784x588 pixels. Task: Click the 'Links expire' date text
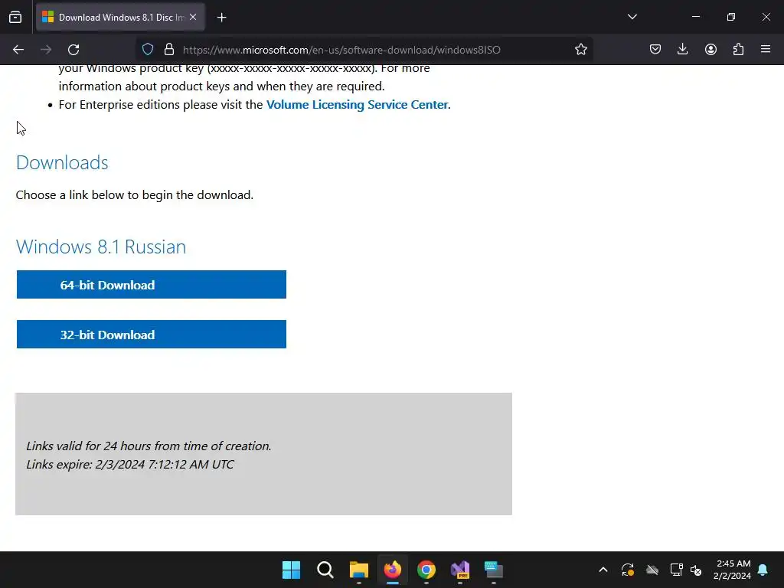[130, 465]
